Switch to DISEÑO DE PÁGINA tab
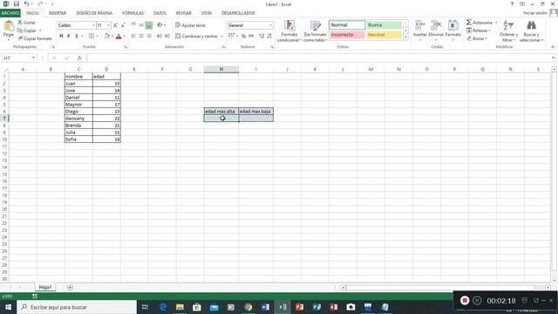558x314 pixels. [94, 13]
